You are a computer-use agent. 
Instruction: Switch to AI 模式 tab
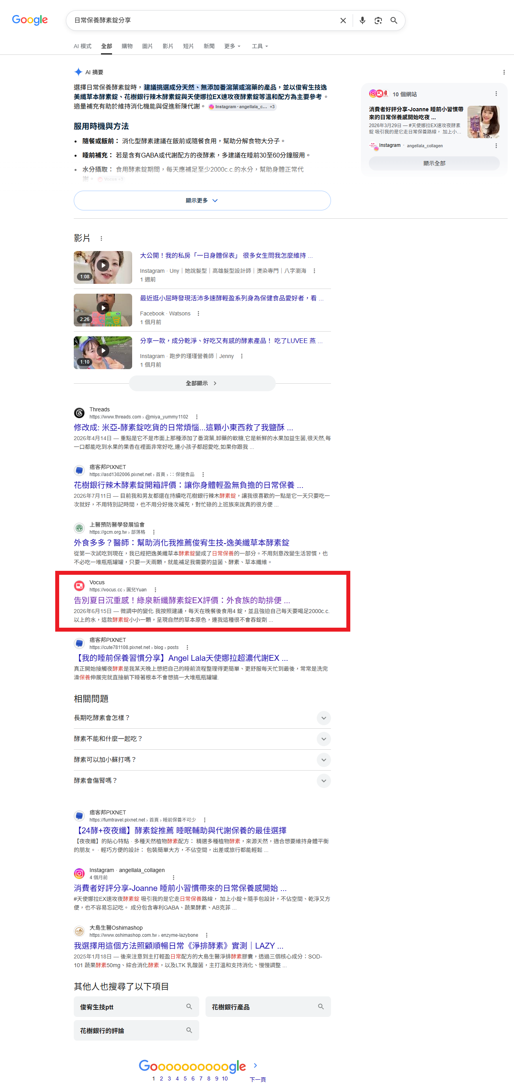(82, 46)
